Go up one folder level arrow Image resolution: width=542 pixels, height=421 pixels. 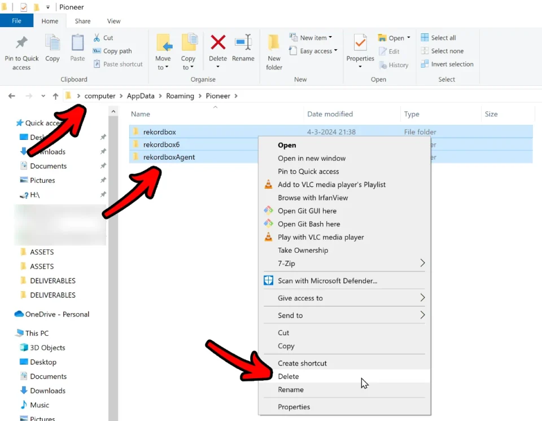[55, 96]
